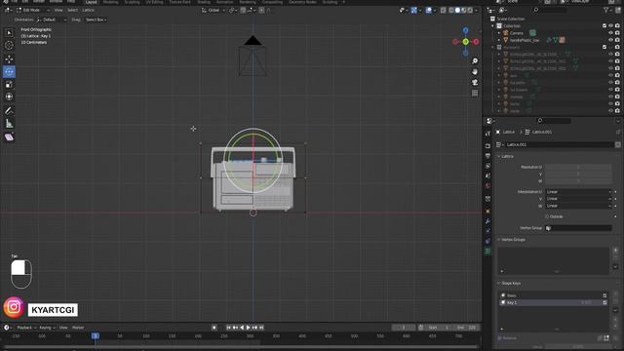The image size is (624, 351).
Task: Click the Vertex Group input field
Action: click(x=578, y=228)
